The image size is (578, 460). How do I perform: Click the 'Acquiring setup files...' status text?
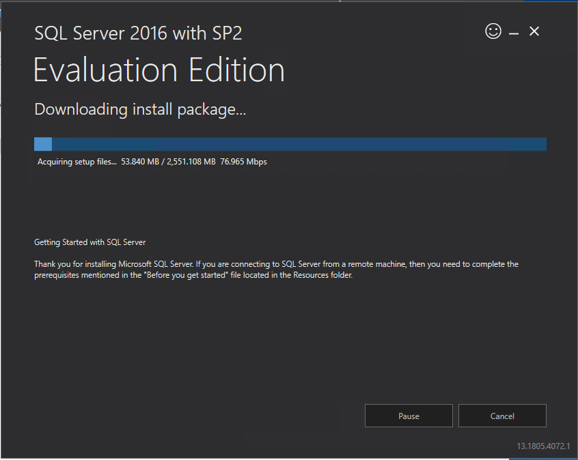[77, 162]
